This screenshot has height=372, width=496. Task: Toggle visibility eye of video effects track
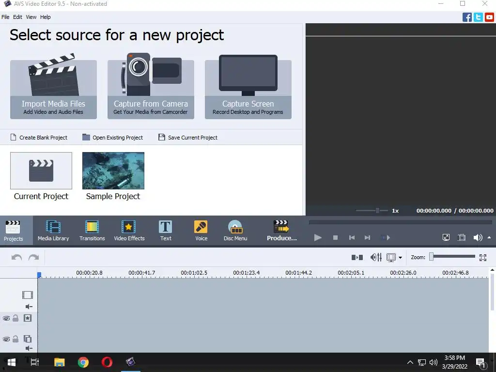point(6,318)
